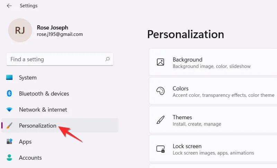Open the Lock screen settings row
The image size is (277, 168).
pyautogui.click(x=211, y=149)
